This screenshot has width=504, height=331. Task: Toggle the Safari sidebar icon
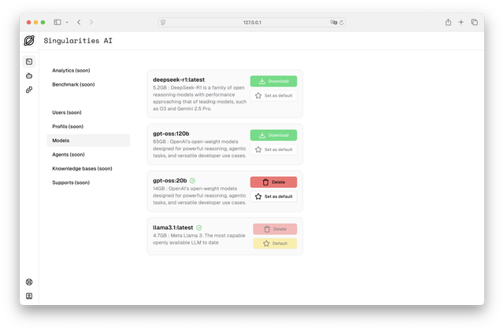click(57, 22)
